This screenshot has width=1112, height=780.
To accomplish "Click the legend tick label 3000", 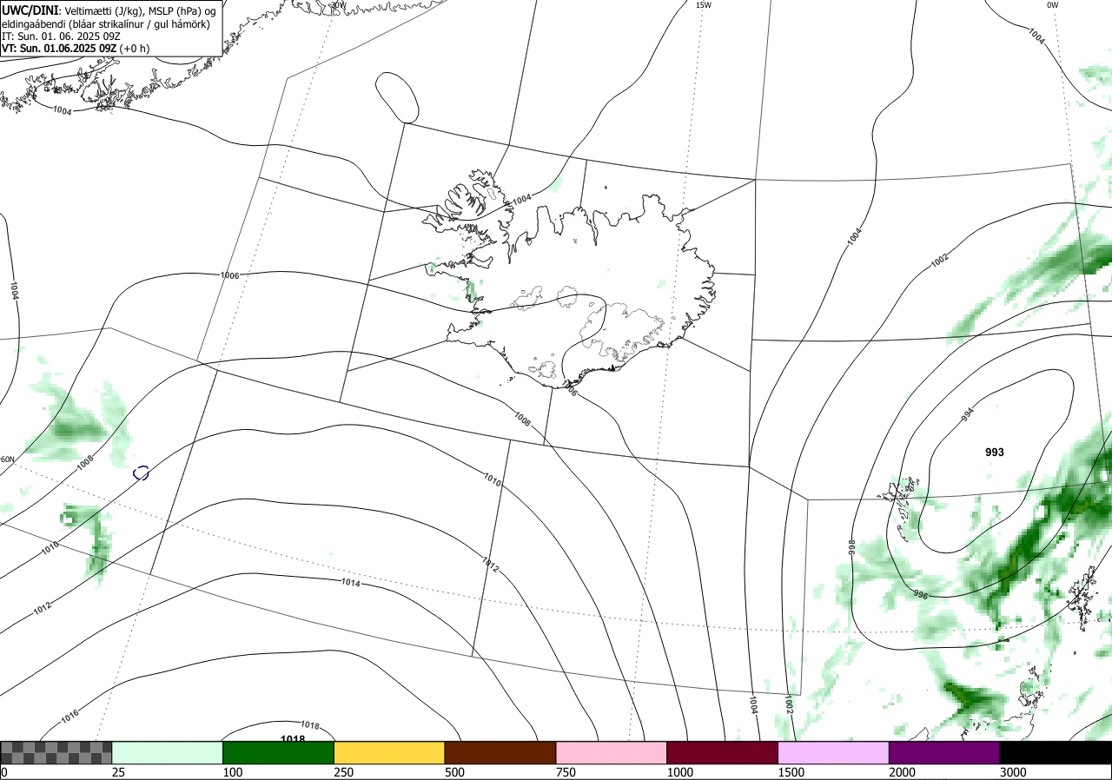I will click(x=1013, y=772).
